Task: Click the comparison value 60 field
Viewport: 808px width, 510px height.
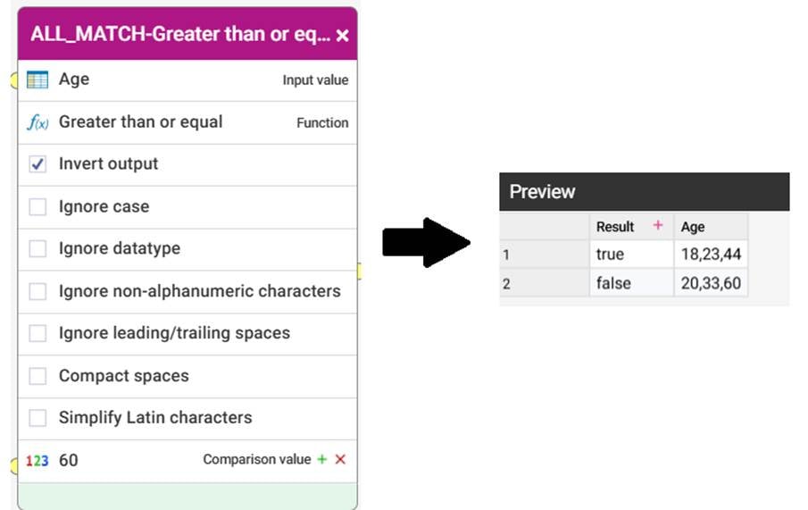Action: click(187, 461)
